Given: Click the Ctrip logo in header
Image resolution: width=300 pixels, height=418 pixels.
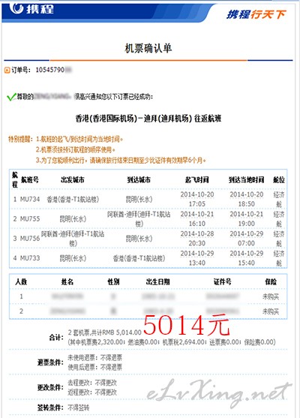Looking at the screenshot, I should point(31,8).
